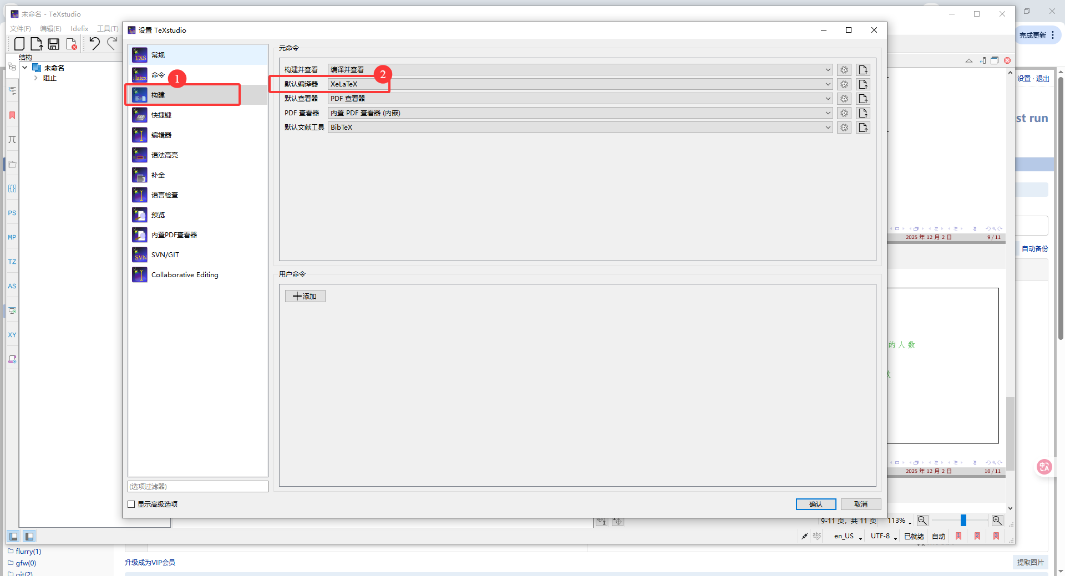Click 完成更新 button in browser
The image size is (1065, 576).
[x=1038, y=35]
